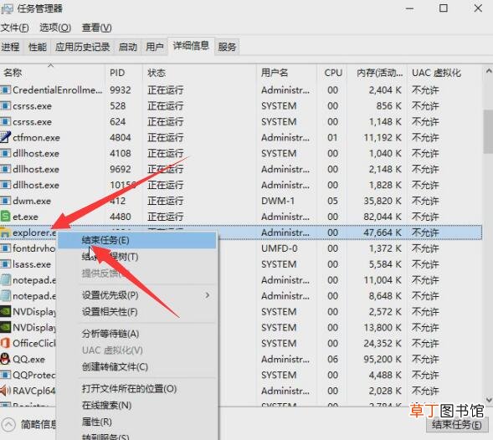Click the 结束任务(E) button at bottom right

pos(456,425)
